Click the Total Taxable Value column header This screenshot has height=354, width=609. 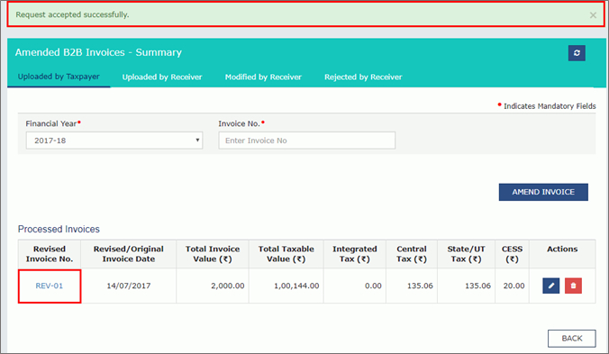(x=286, y=254)
